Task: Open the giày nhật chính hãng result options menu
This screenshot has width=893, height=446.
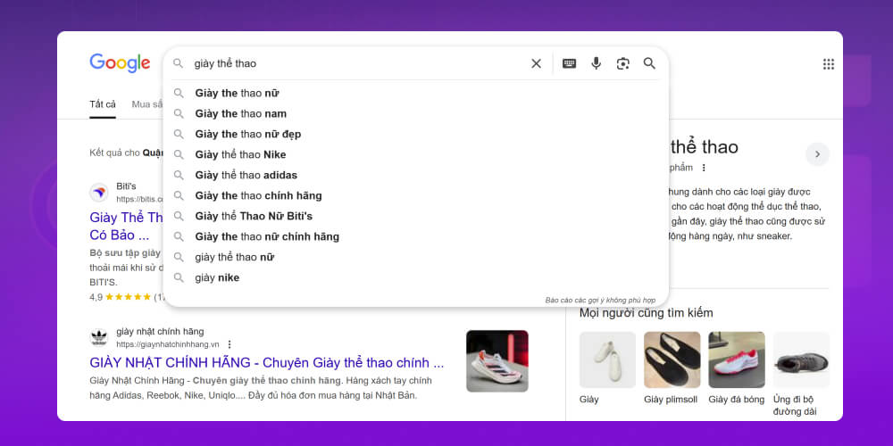Action: pos(230,344)
